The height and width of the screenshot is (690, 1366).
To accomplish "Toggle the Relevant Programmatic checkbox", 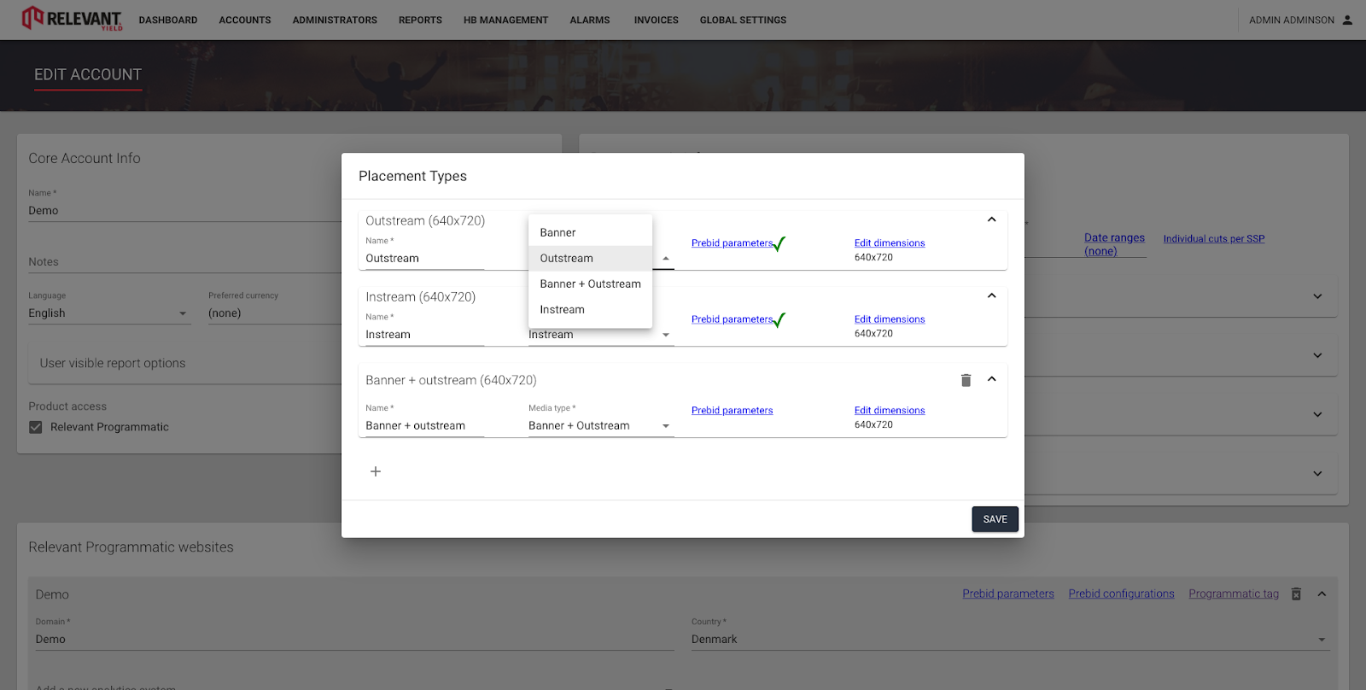I will 36,427.
